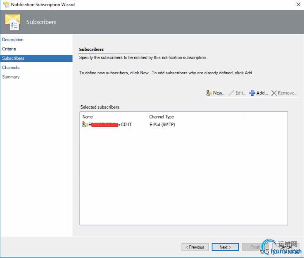
Task: Select the E-Mail (SMTP) channel type cell
Action: [x=162, y=125]
